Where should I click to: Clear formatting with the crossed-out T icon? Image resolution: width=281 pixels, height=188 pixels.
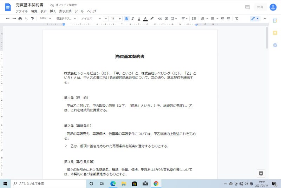pos(237,19)
